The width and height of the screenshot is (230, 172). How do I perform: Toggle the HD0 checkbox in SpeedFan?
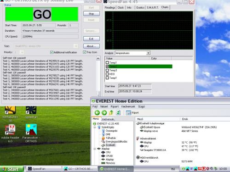coord(107,74)
